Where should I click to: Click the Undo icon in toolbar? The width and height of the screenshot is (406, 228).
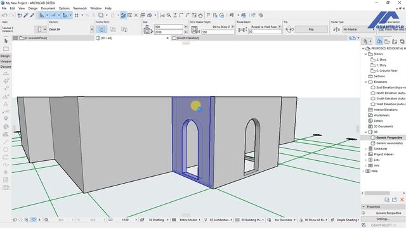click(4, 15)
